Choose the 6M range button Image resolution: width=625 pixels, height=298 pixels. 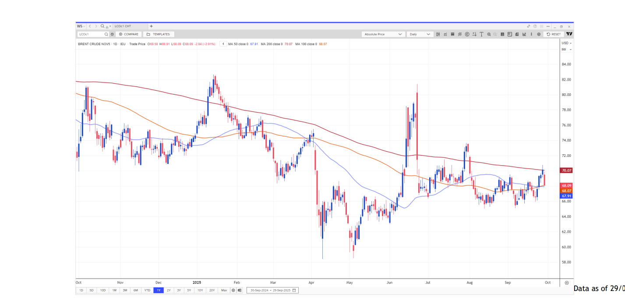click(x=136, y=290)
